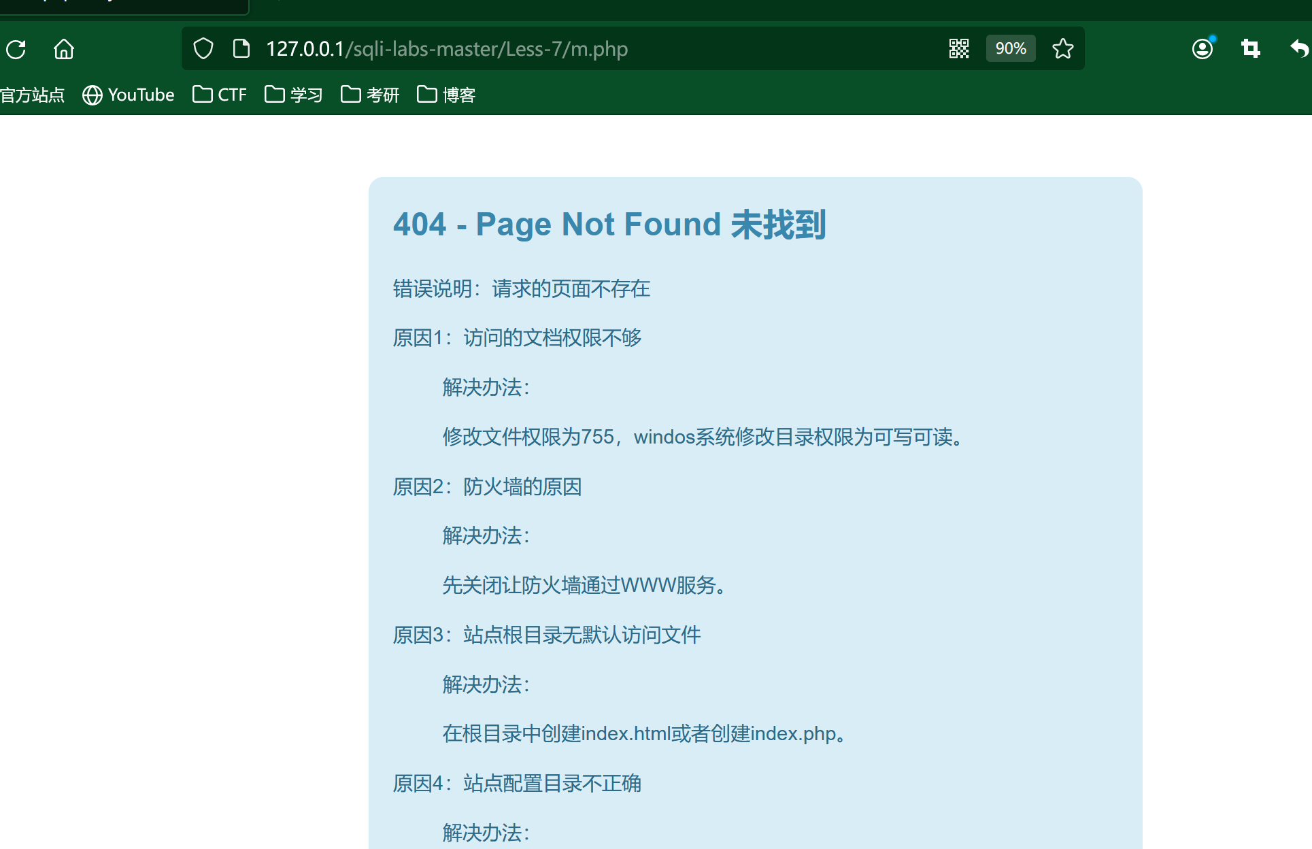Click the 404 Page Not Found heading
This screenshot has height=849, width=1312.
[609, 224]
